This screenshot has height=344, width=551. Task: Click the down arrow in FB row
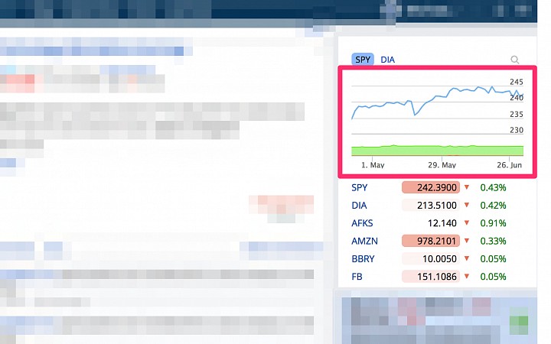(467, 277)
